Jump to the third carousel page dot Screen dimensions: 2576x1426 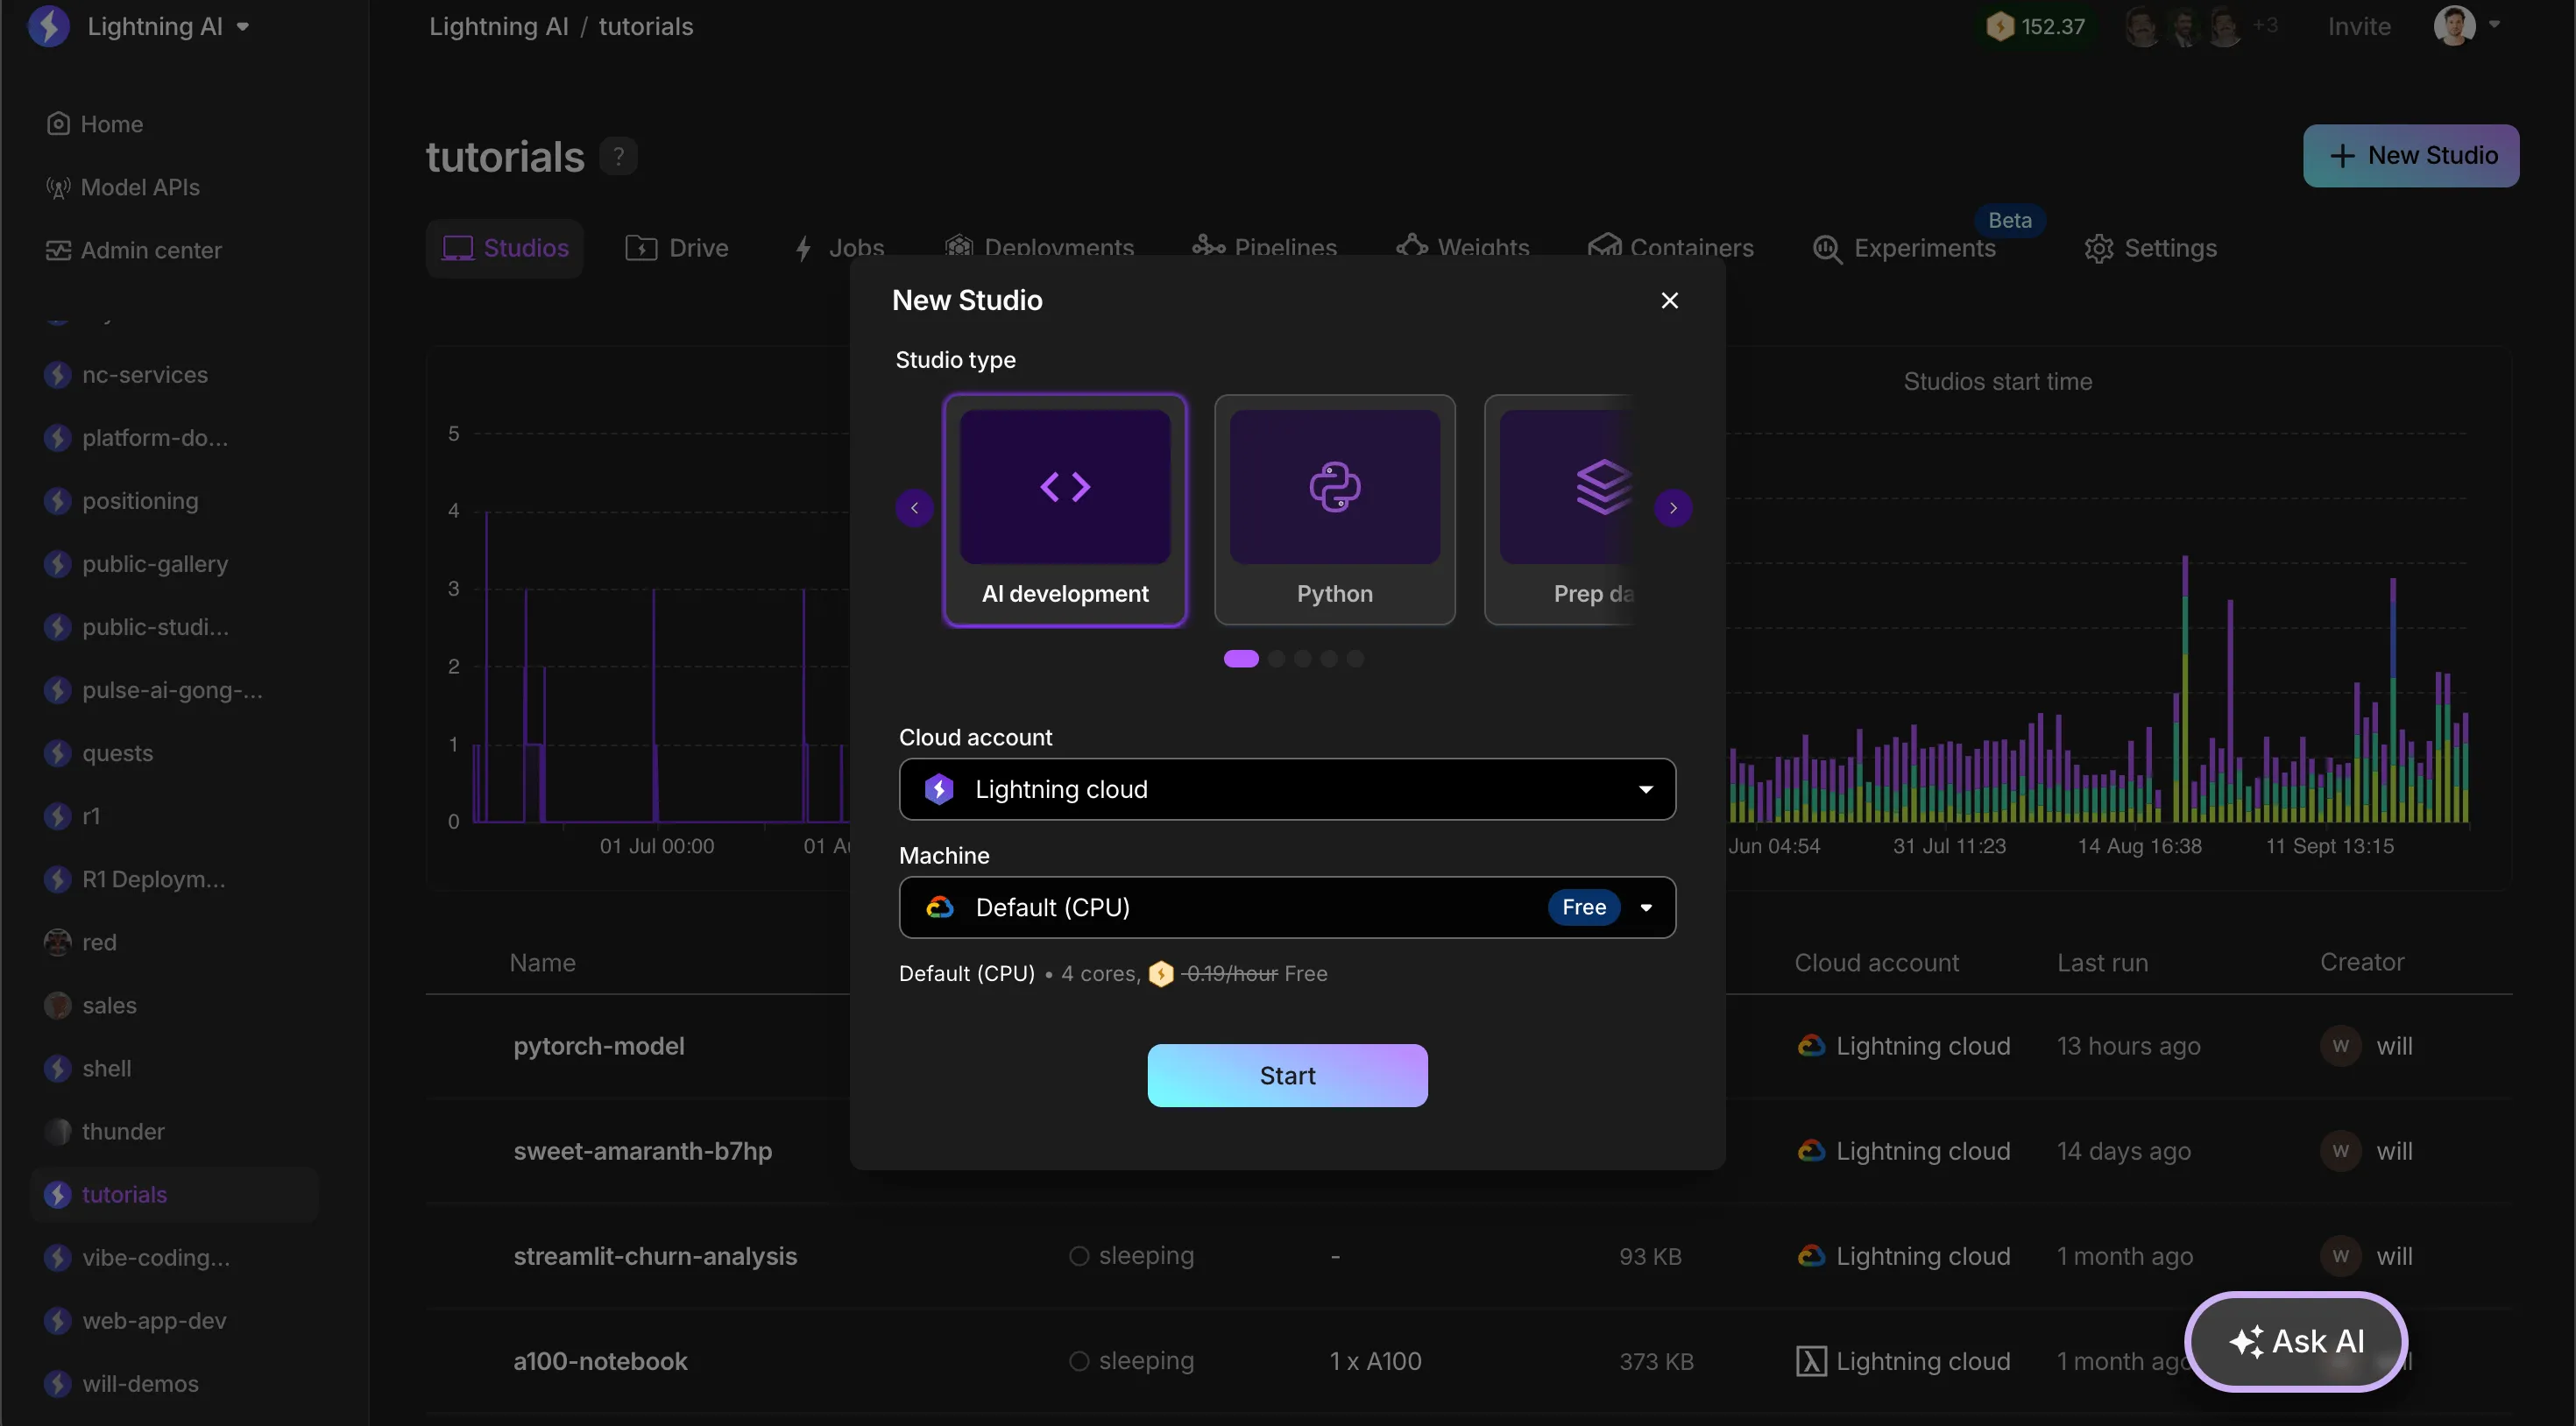1302,658
